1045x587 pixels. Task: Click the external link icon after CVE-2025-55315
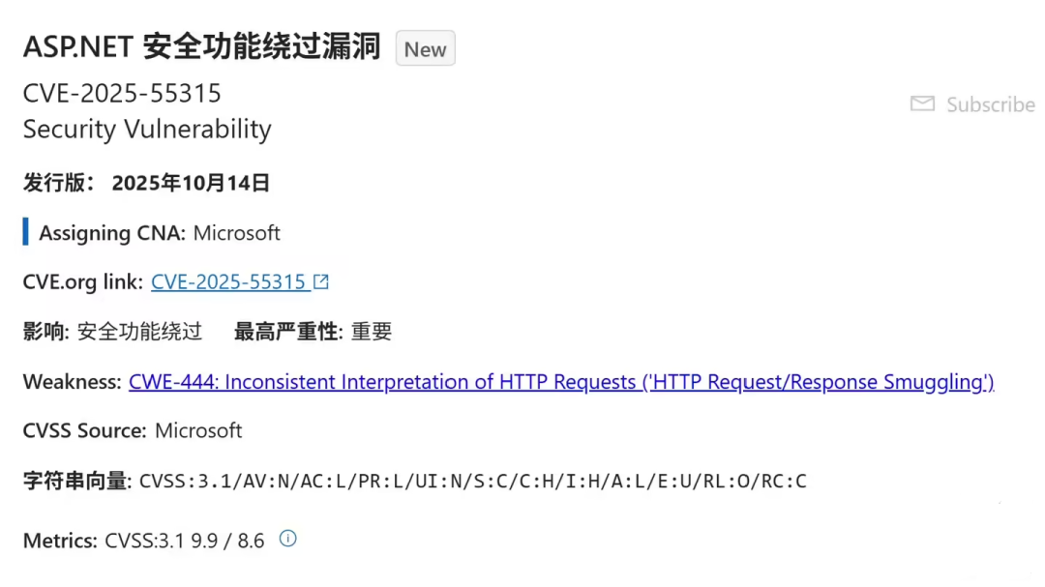click(x=321, y=281)
